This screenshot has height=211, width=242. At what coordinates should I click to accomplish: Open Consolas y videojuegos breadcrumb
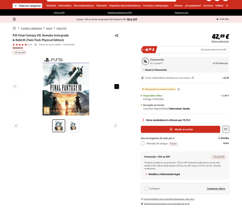tap(32, 28)
